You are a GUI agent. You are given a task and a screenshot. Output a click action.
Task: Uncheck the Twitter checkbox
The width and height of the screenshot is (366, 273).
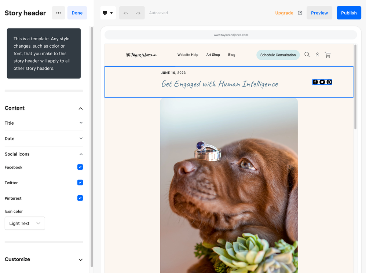(x=80, y=182)
